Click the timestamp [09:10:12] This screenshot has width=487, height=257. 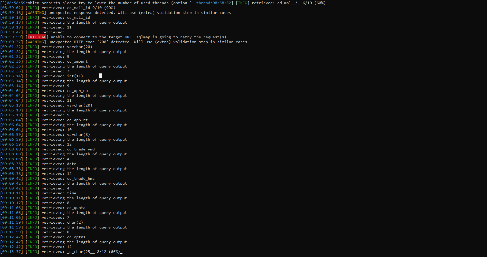tap(12, 203)
